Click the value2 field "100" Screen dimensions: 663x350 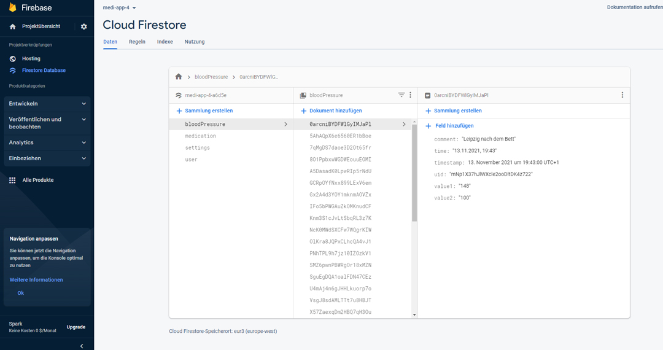click(x=465, y=198)
